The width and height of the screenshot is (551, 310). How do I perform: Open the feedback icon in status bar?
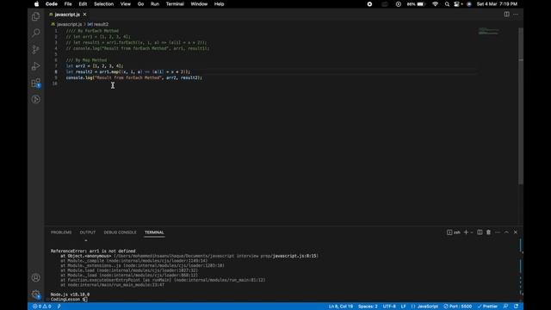(x=505, y=307)
